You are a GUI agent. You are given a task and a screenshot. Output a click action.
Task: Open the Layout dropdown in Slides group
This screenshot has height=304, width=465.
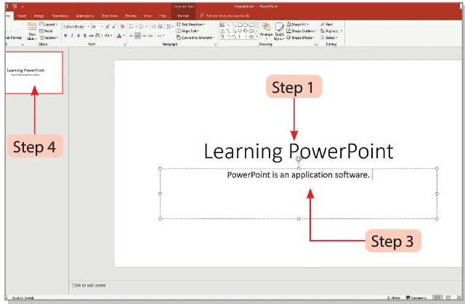[x=48, y=25]
